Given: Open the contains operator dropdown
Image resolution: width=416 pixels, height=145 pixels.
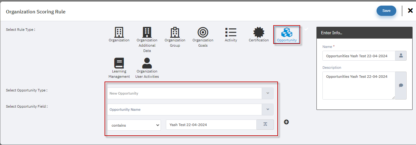Looking at the screenshot, I should tap(134, 125).
